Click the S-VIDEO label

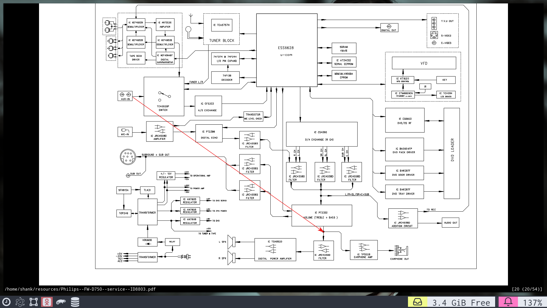click(446, 36)
